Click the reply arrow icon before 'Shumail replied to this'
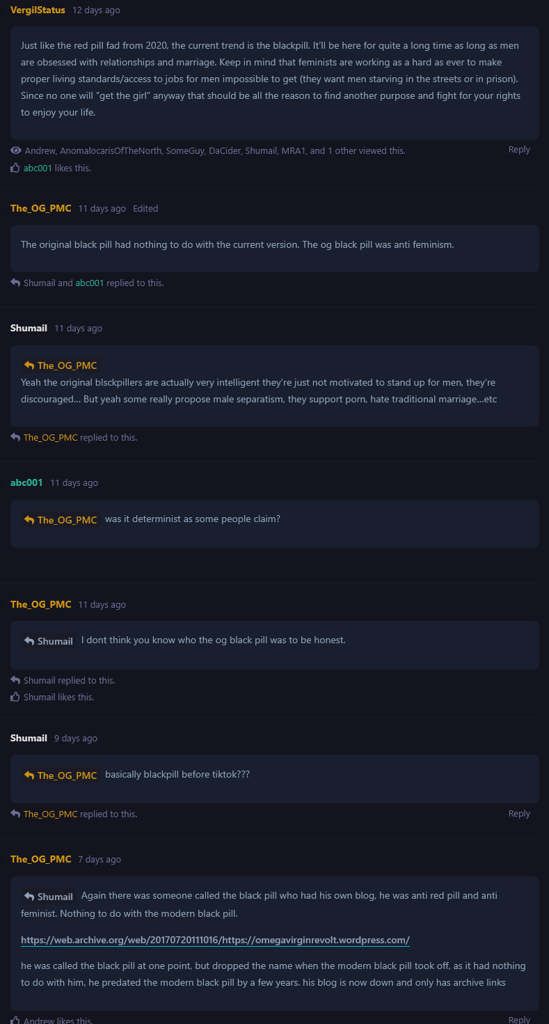Screen dimensions: 549x1024 [x=15, y=680]
